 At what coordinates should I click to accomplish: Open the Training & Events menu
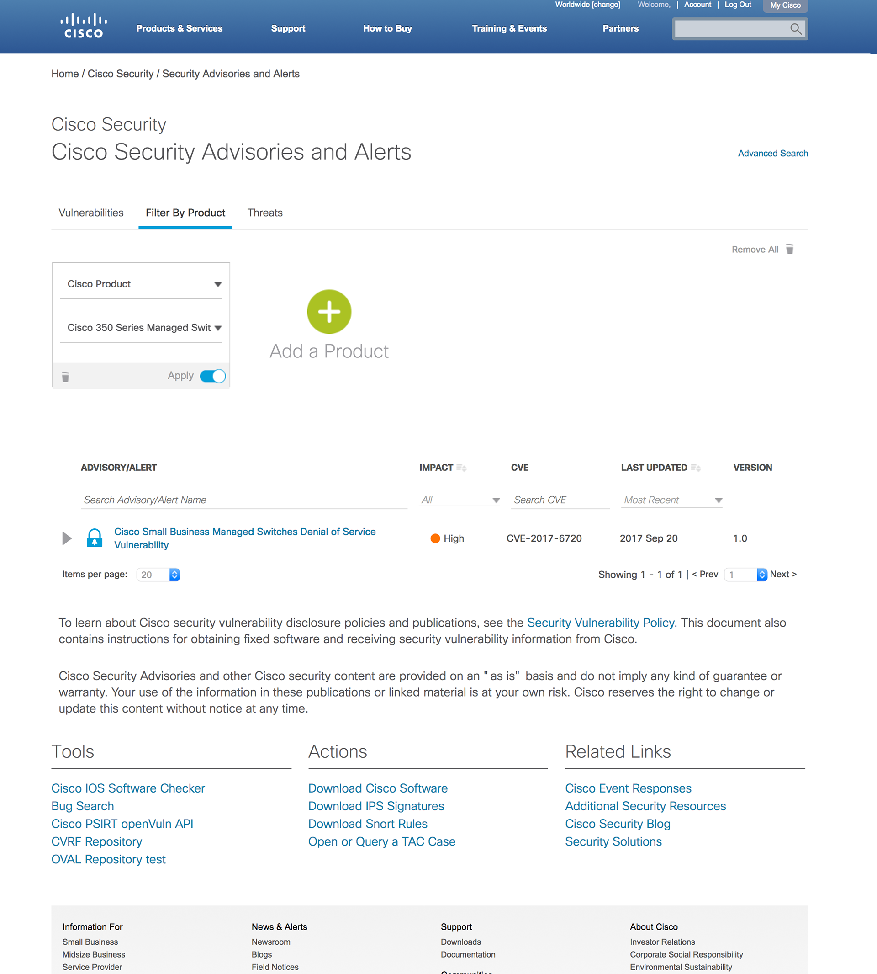click(509, 28)
